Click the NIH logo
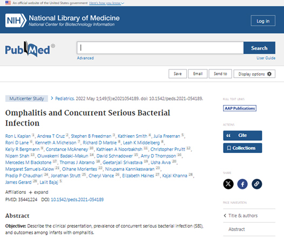This screenshot has width=284, height=237. [x=16, y=20]
